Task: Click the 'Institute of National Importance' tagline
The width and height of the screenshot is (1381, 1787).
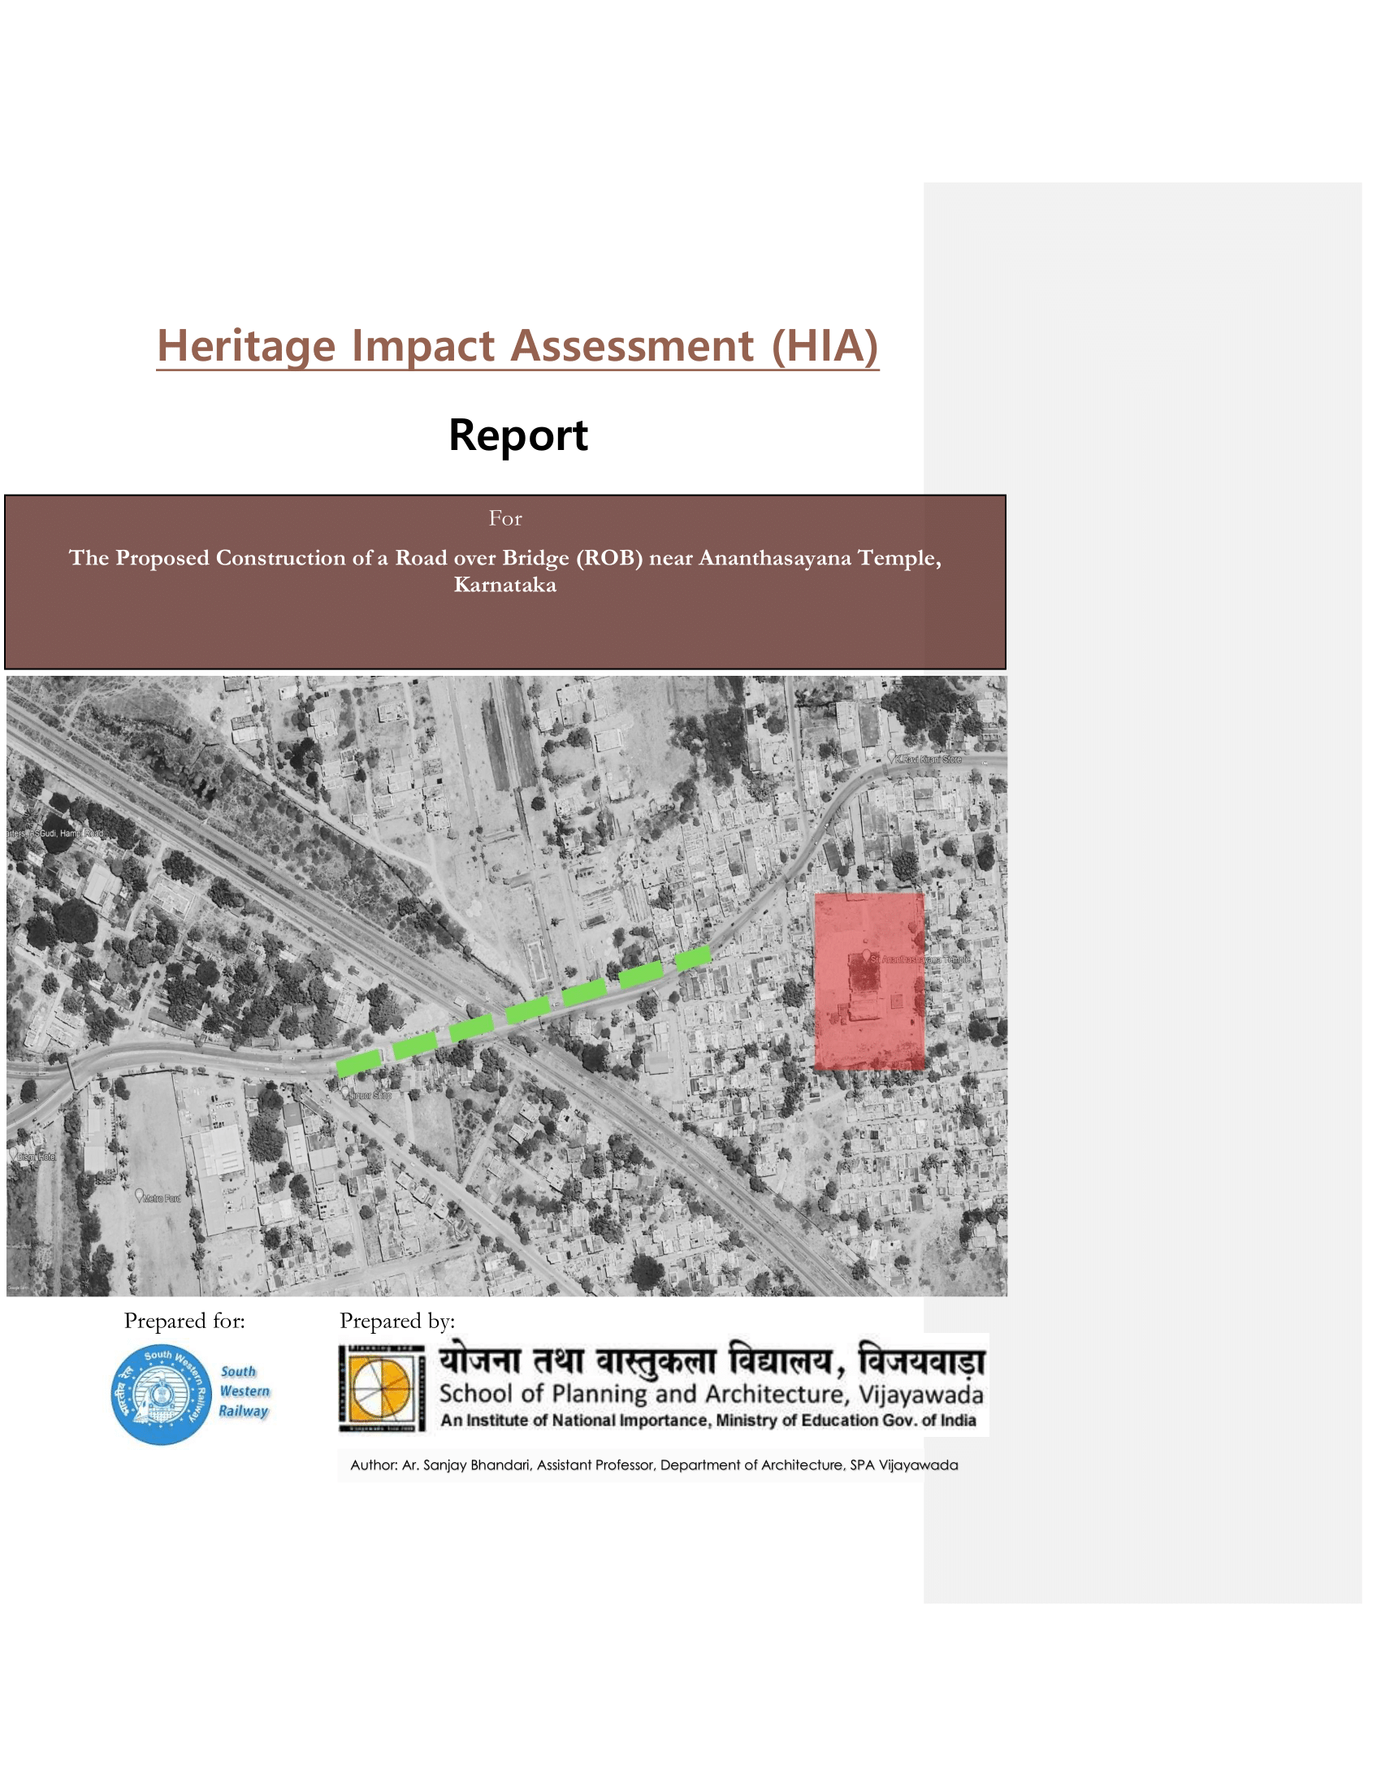Action: point(708,1421)
